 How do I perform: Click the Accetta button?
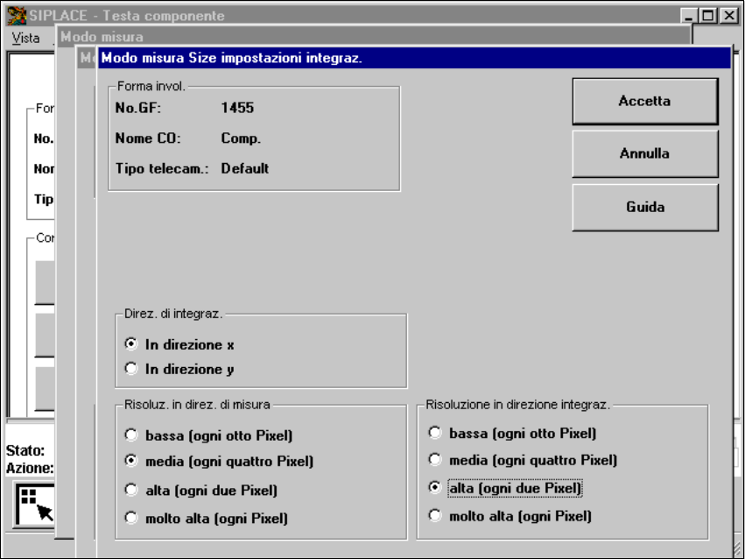click(644, 102)
